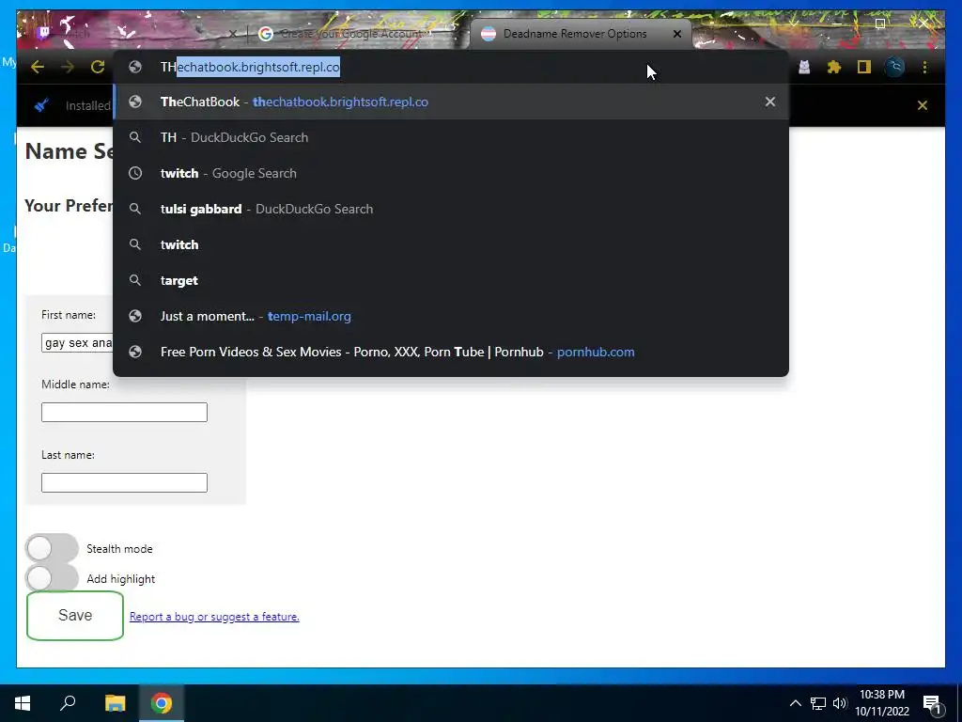Close the Twitch tab
Screen dimensions: 962x722
tap(233, 33)
